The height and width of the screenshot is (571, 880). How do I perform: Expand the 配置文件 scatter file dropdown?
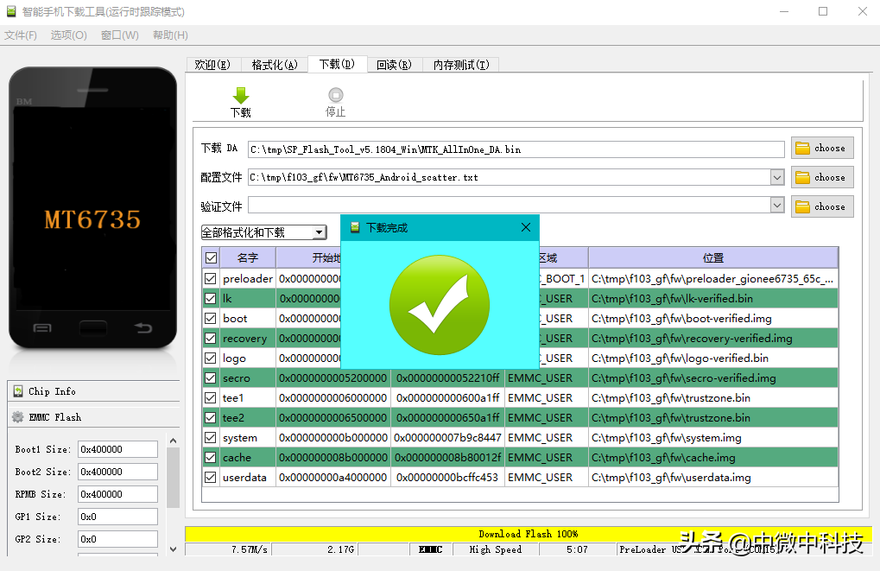click(x=776, y=177)
